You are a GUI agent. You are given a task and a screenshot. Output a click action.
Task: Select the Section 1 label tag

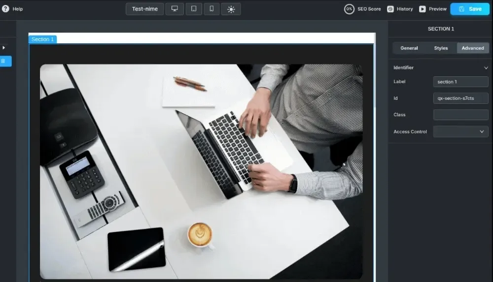(42, 39)
